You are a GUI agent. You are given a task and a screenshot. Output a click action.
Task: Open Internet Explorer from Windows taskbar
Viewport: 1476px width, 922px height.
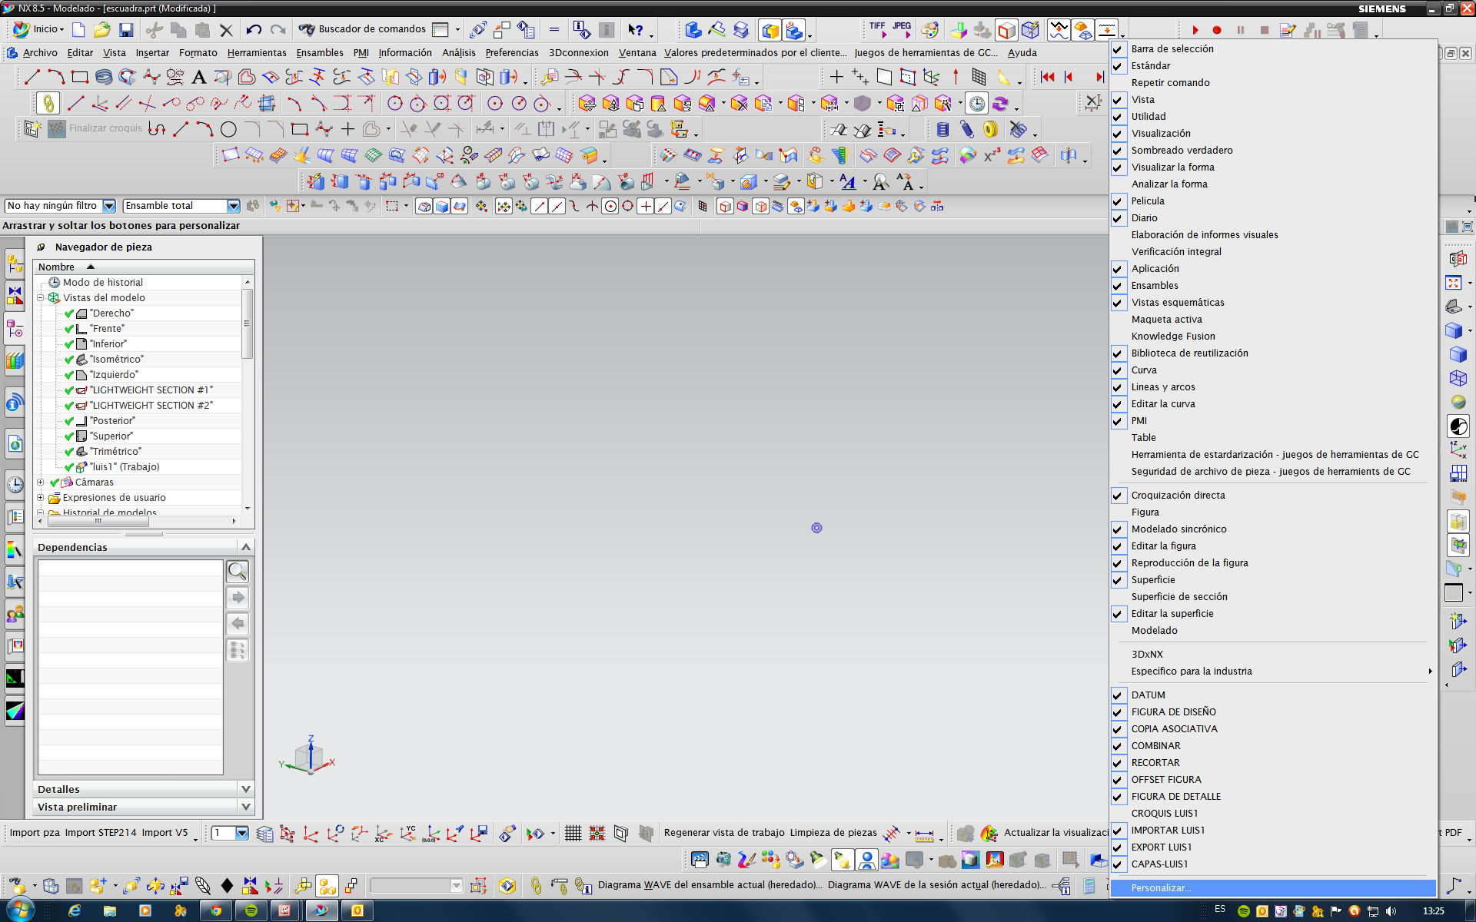pos(75,910)
